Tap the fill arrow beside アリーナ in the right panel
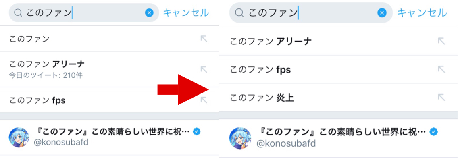Image resolution: width=458 pixels, height=162 pixels. click(441, 41)
